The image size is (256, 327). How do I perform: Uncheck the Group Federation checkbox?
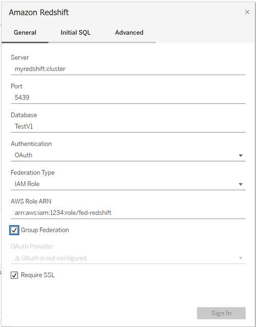(x=14, y=230)
